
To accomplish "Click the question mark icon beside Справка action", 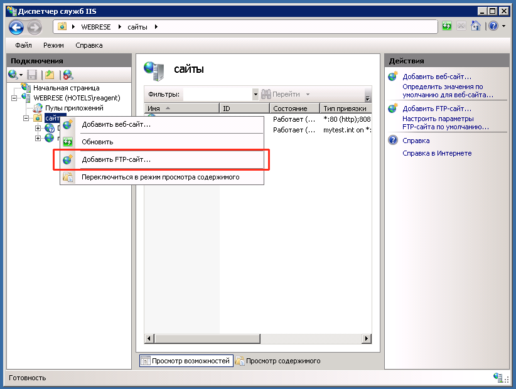I will [392, 140].
